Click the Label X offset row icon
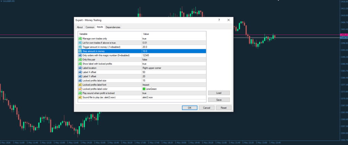The image size is (348, 145). (x=80, y=72)
